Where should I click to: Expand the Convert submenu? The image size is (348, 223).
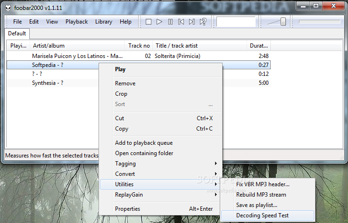[x=161, y=174]
